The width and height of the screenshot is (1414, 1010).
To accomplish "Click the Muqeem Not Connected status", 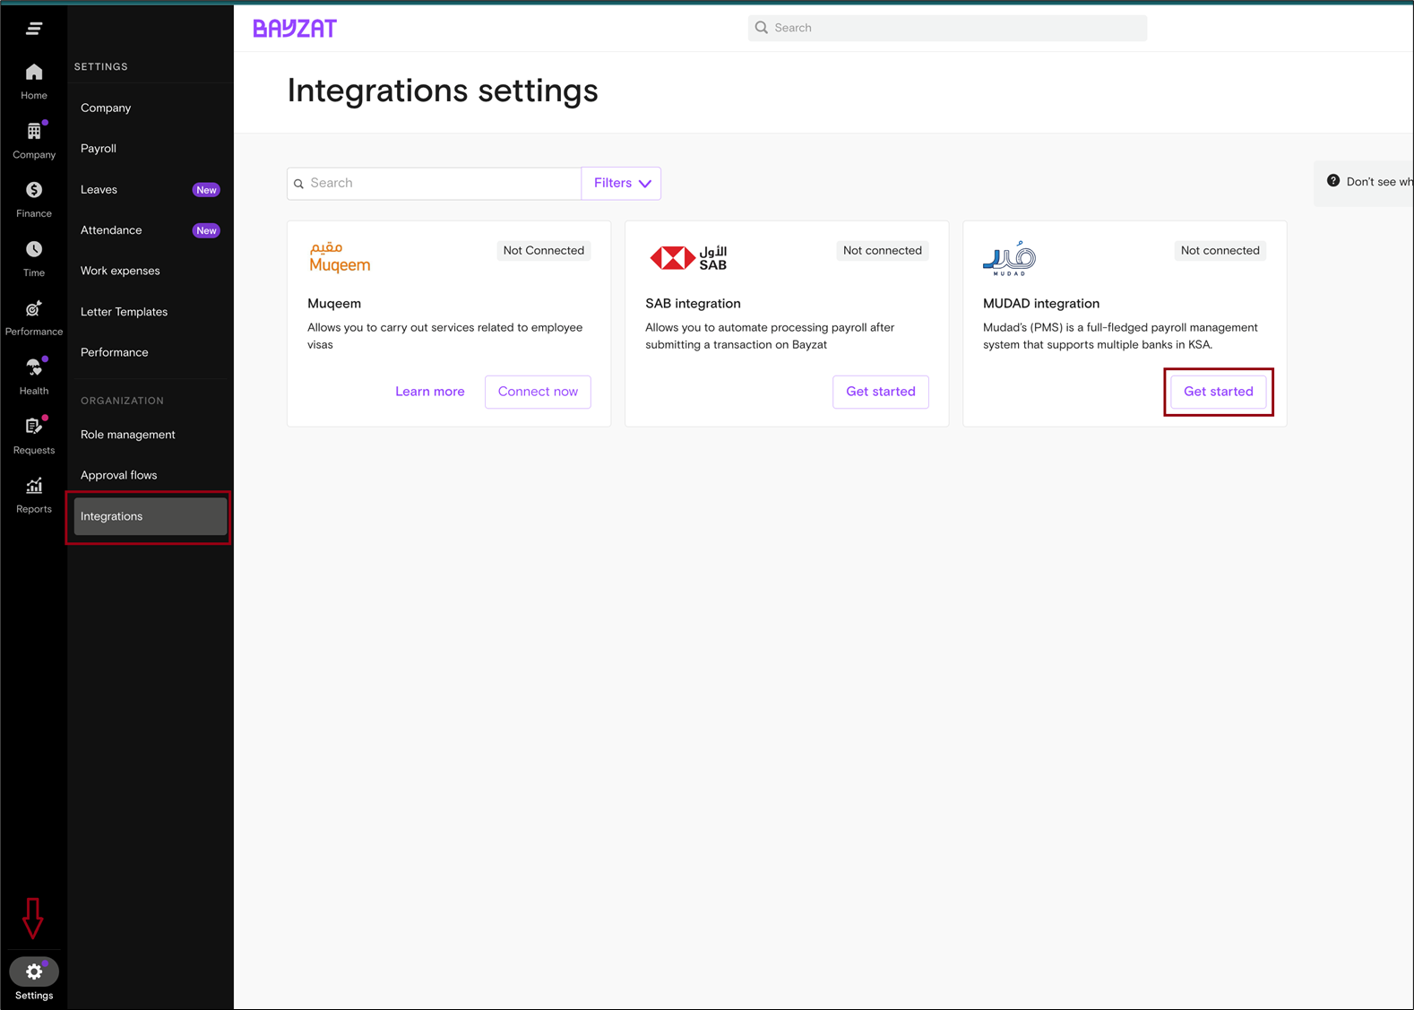I will (544, 251).
